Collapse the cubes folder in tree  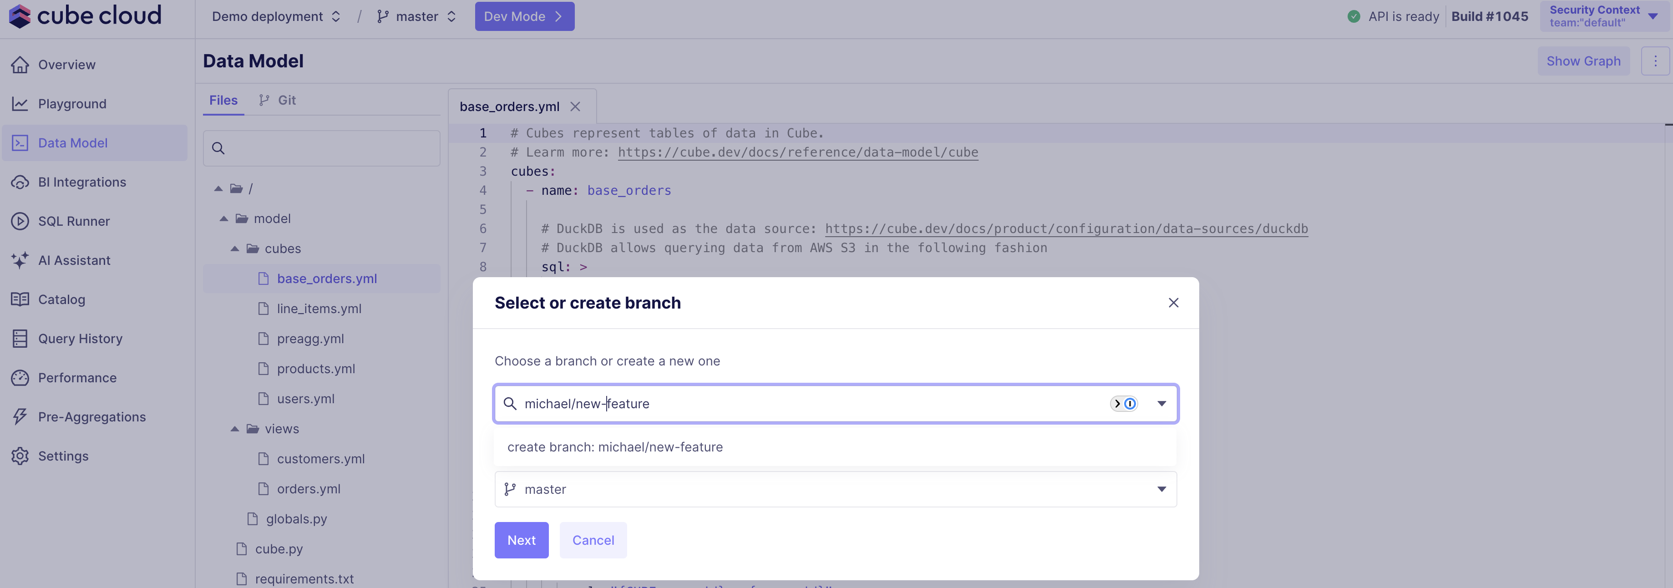click(234, 249)
